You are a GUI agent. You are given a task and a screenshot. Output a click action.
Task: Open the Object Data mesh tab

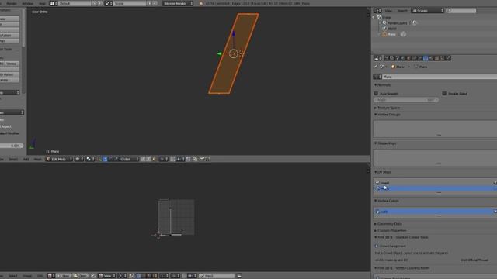(x=426, y=58)
